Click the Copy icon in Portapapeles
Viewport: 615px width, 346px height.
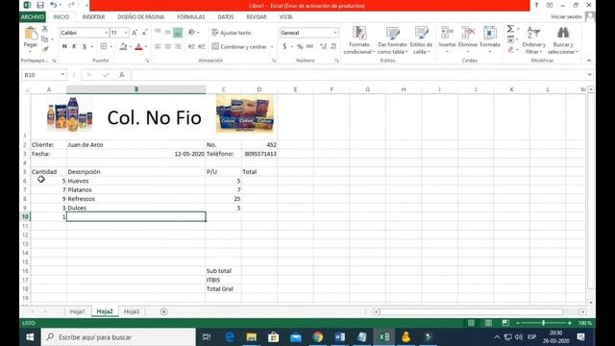(x=45, y=38)
